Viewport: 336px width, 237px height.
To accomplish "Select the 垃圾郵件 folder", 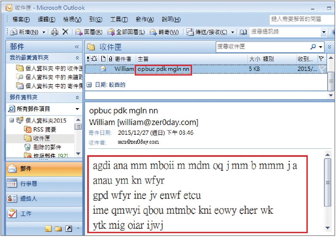I will pos(46,156).
